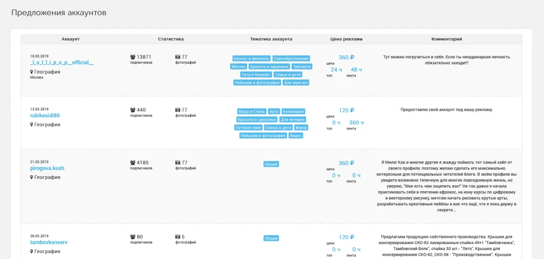Viewport: 544px width, 259px height.
Task: Select the Мода и Стиль tag
Action: pos(252,111)
